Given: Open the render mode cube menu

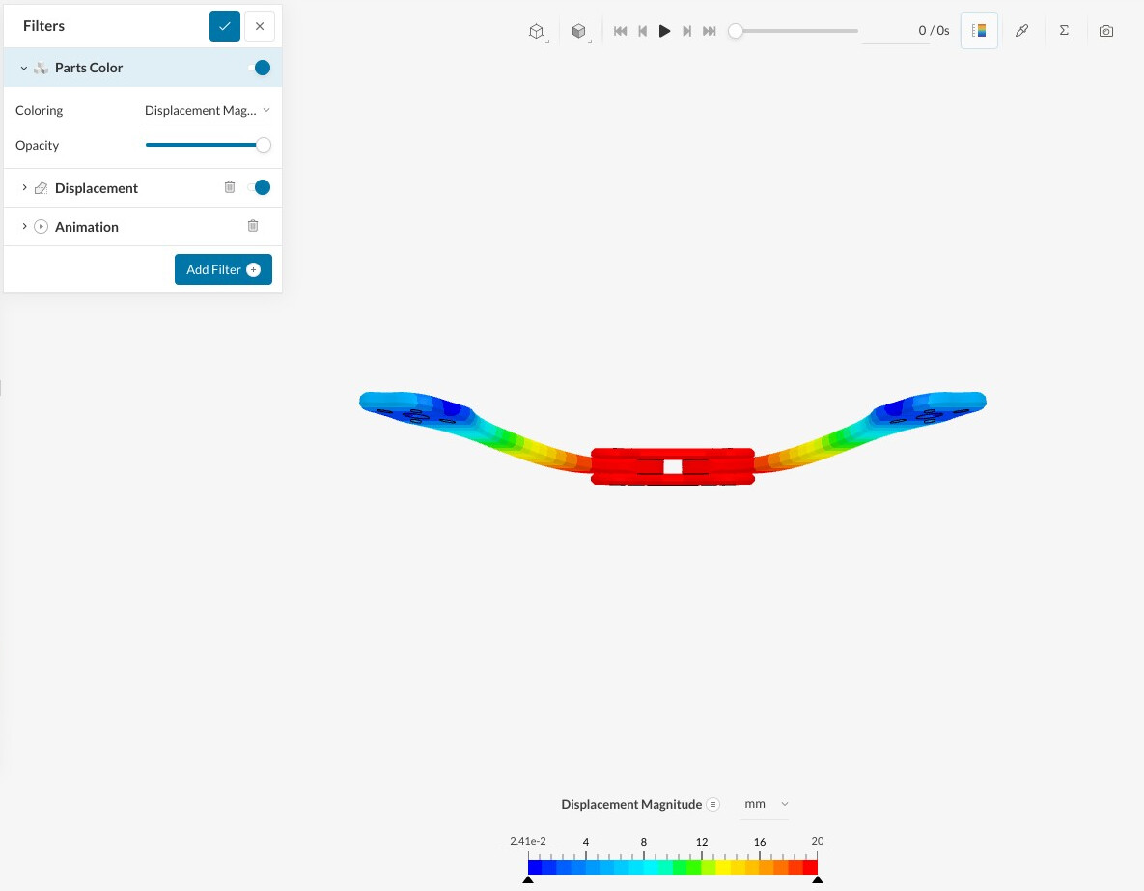Looking at the screenshot, I should point(579,32).
